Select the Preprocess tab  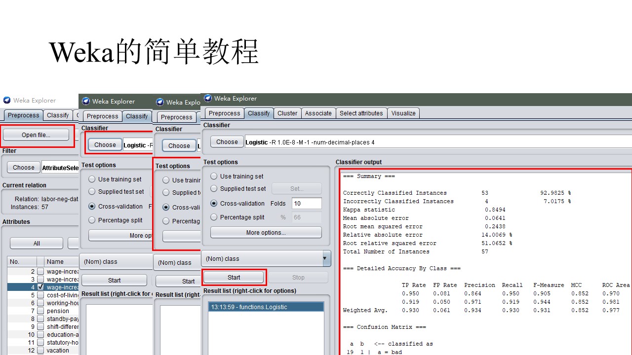tap(224, 113)
